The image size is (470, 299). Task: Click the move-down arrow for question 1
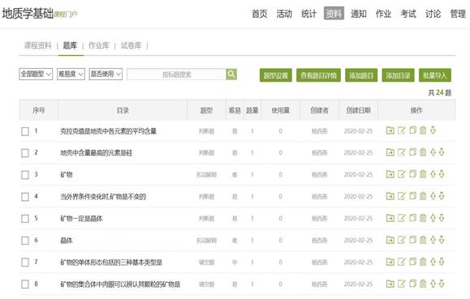(433, 130)
